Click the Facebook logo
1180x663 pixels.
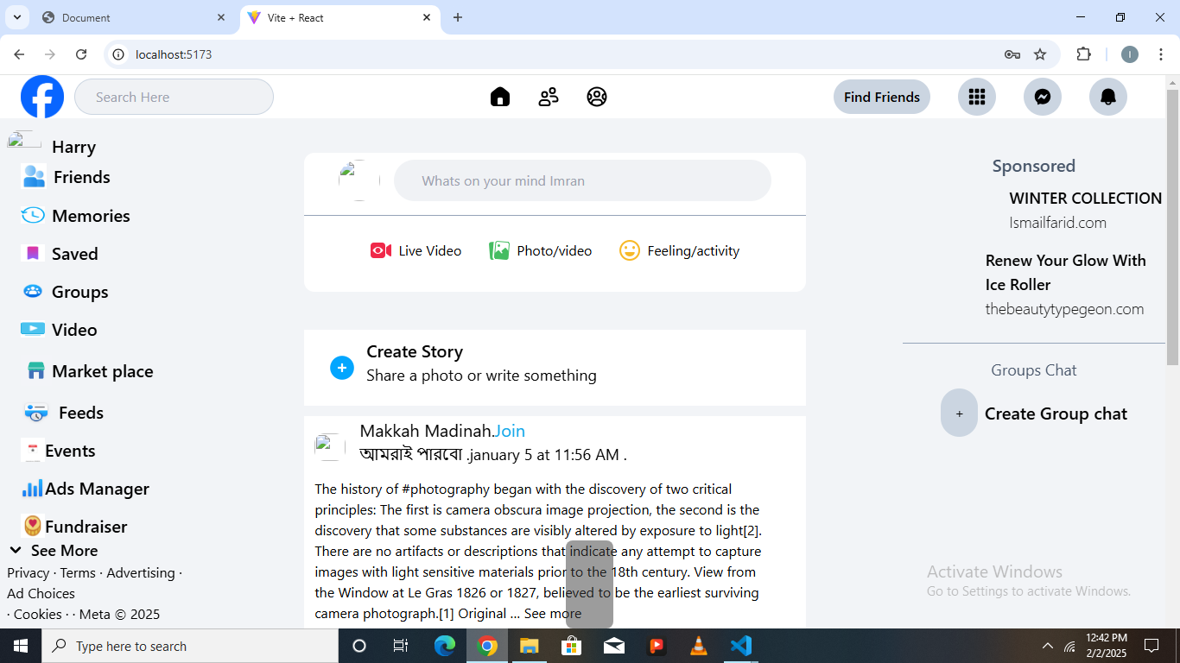(x=42, y=97)
